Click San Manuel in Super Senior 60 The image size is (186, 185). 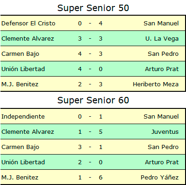point(161,117)
